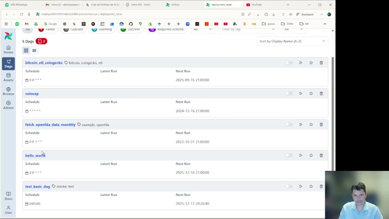This screenshot has height=219, width=389.
Task: Open the Sort by Display Name dropdown
Action: pyautogui.click(x=292, y=41)
